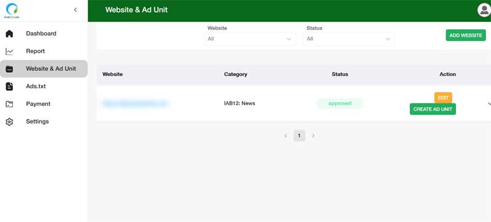Go to previous page arrow

coord(285,136)
